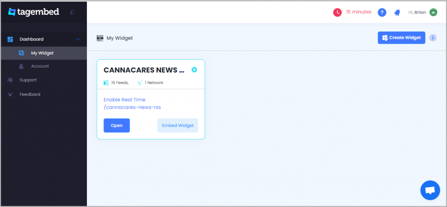Click the Open button
The width and height of the screenshot is (447, 207).
tap(117, 125)
